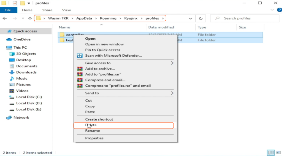Select This PC in the navigation pane
Image resolution: width=282 pixels, height=156 pixels.
coord(20,48)
